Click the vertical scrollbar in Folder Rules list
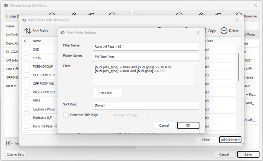263x161 pixels. point(238,67)
